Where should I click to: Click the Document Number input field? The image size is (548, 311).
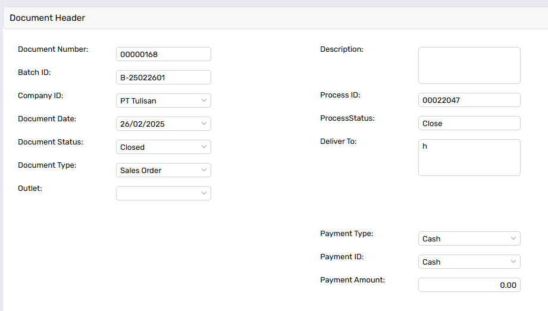click(164, 54)
